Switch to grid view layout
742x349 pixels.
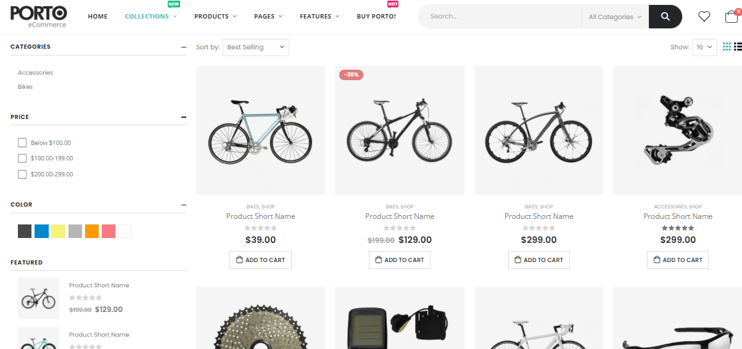click(x=727, y=47)
